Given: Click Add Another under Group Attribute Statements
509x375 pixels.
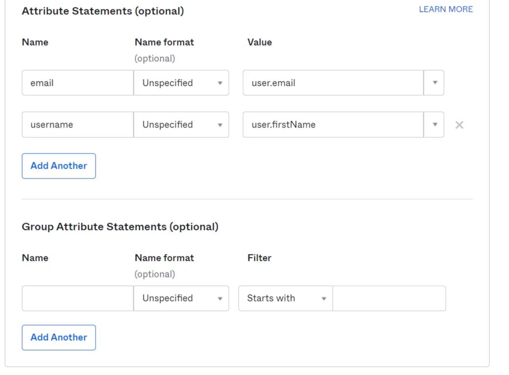Looking at the screenshot, I should tap(59, 338).
